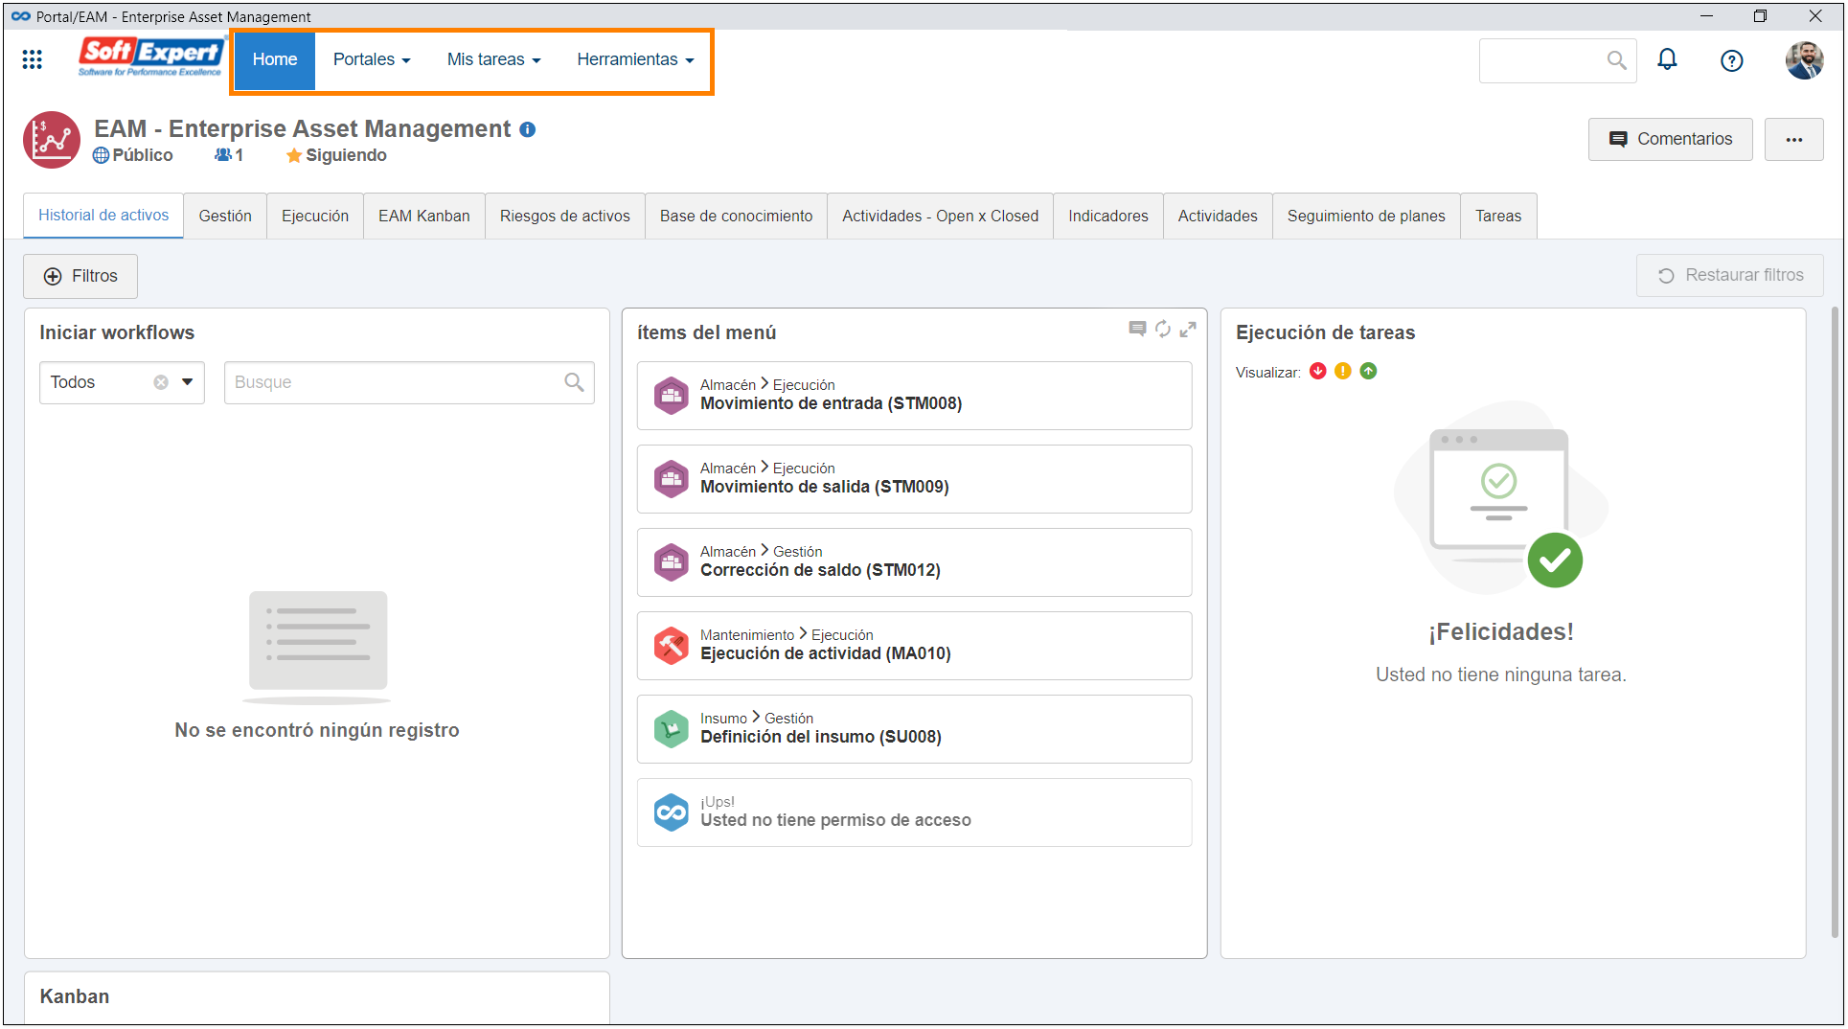The image size is (1848, 1029).
Task: Expand the ítems del menú widget fullscreen
Action: click(1188, 330)
